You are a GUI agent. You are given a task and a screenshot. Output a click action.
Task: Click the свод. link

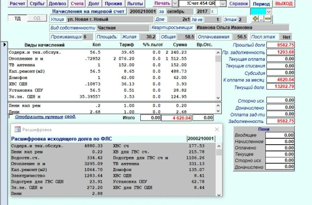tap(70, 116)
